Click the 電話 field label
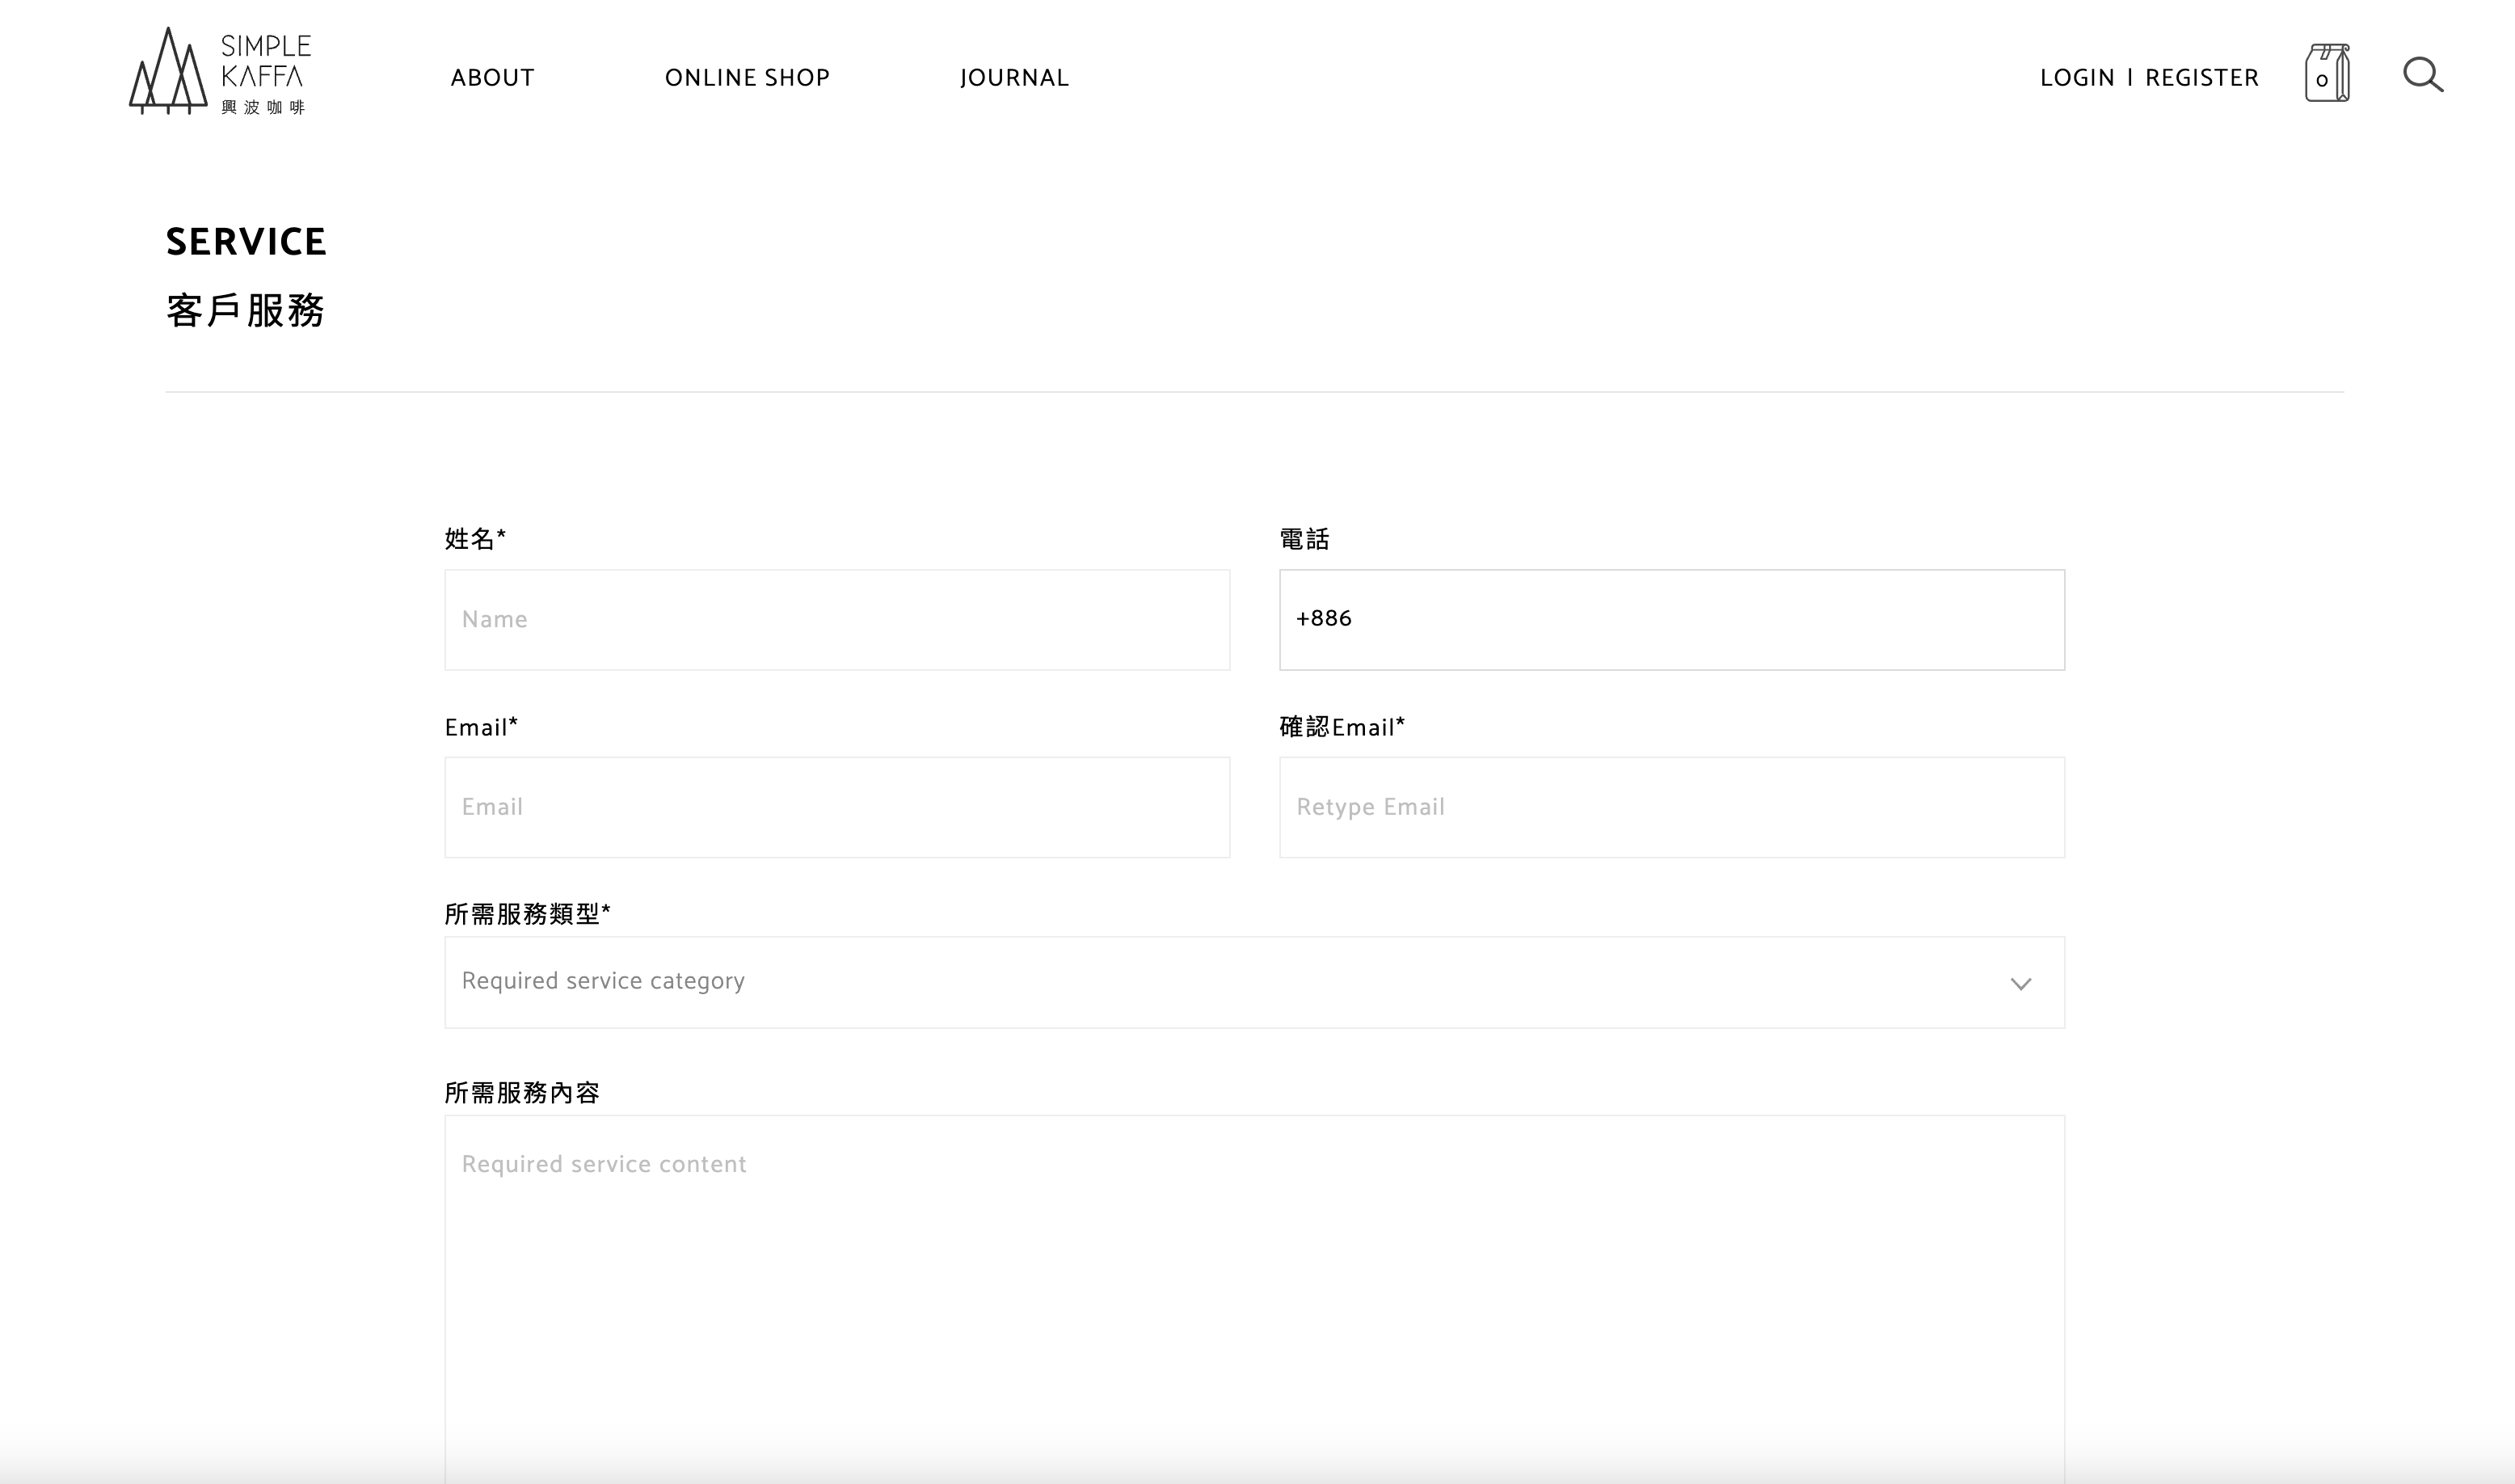 [x=1304, y=539]
